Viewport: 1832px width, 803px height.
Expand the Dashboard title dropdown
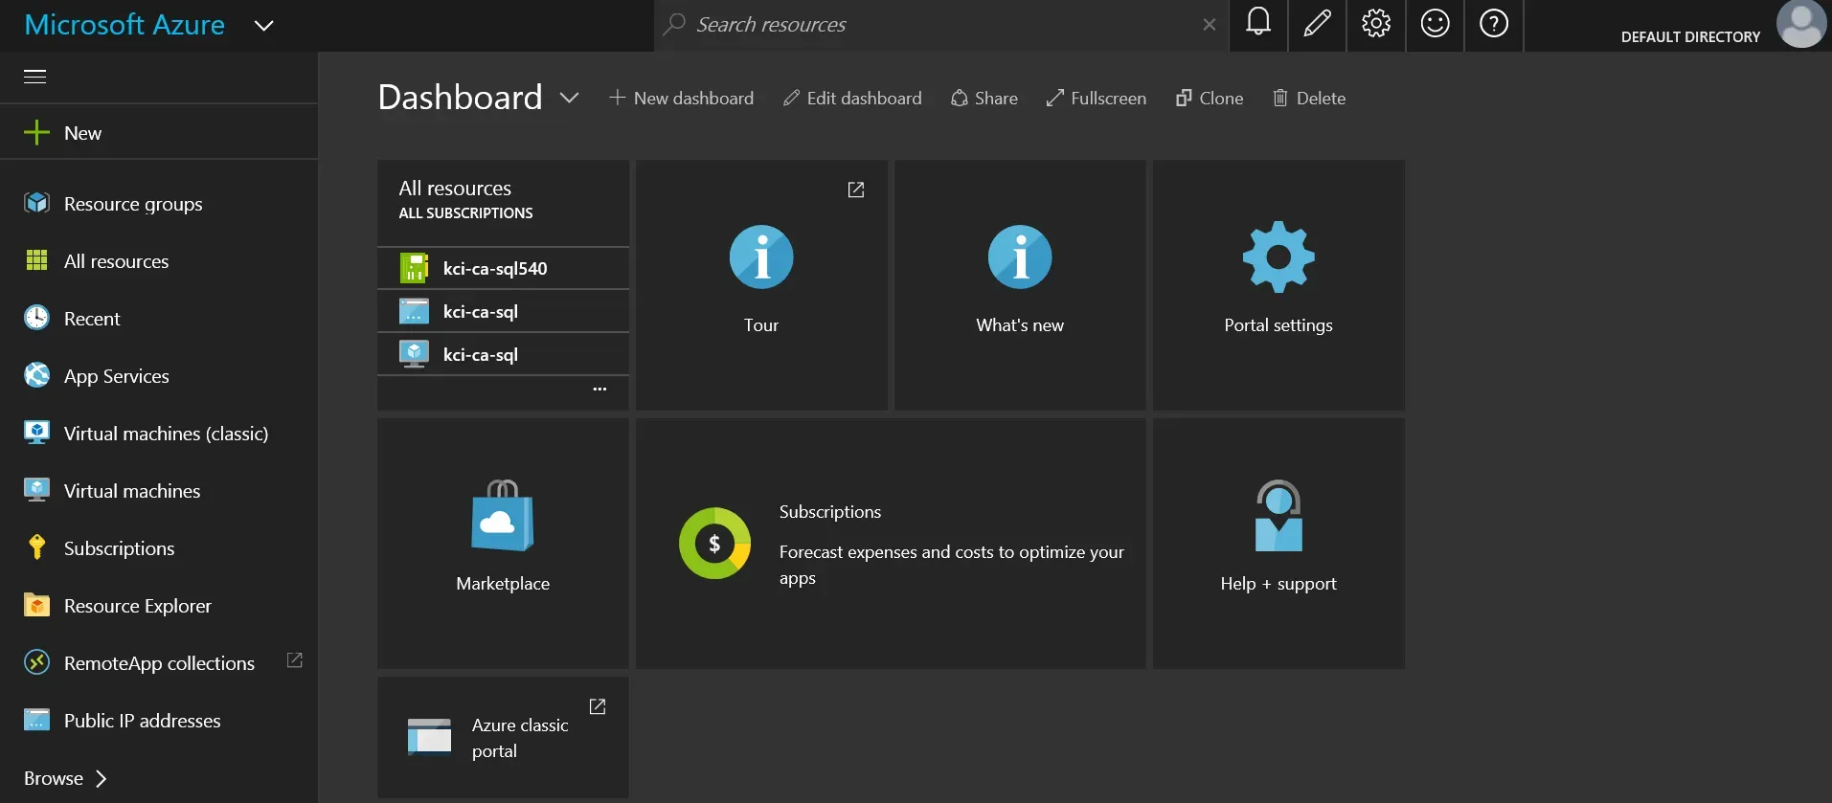point(569,98)
